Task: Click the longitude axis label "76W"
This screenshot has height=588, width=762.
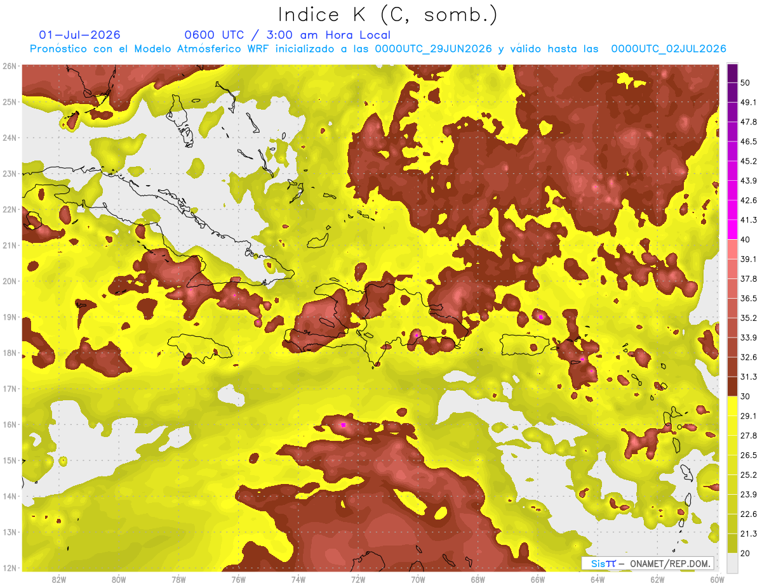Action: point(239,579)
